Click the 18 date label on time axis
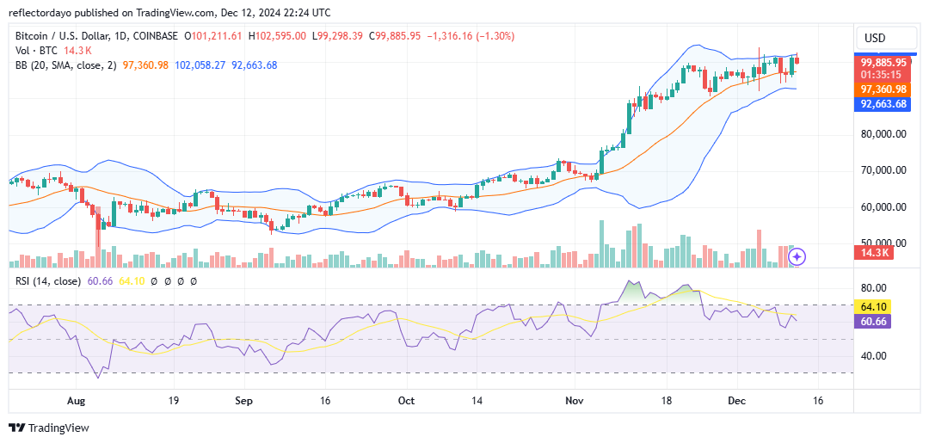The image size is (929, 443). pos(665,401)
